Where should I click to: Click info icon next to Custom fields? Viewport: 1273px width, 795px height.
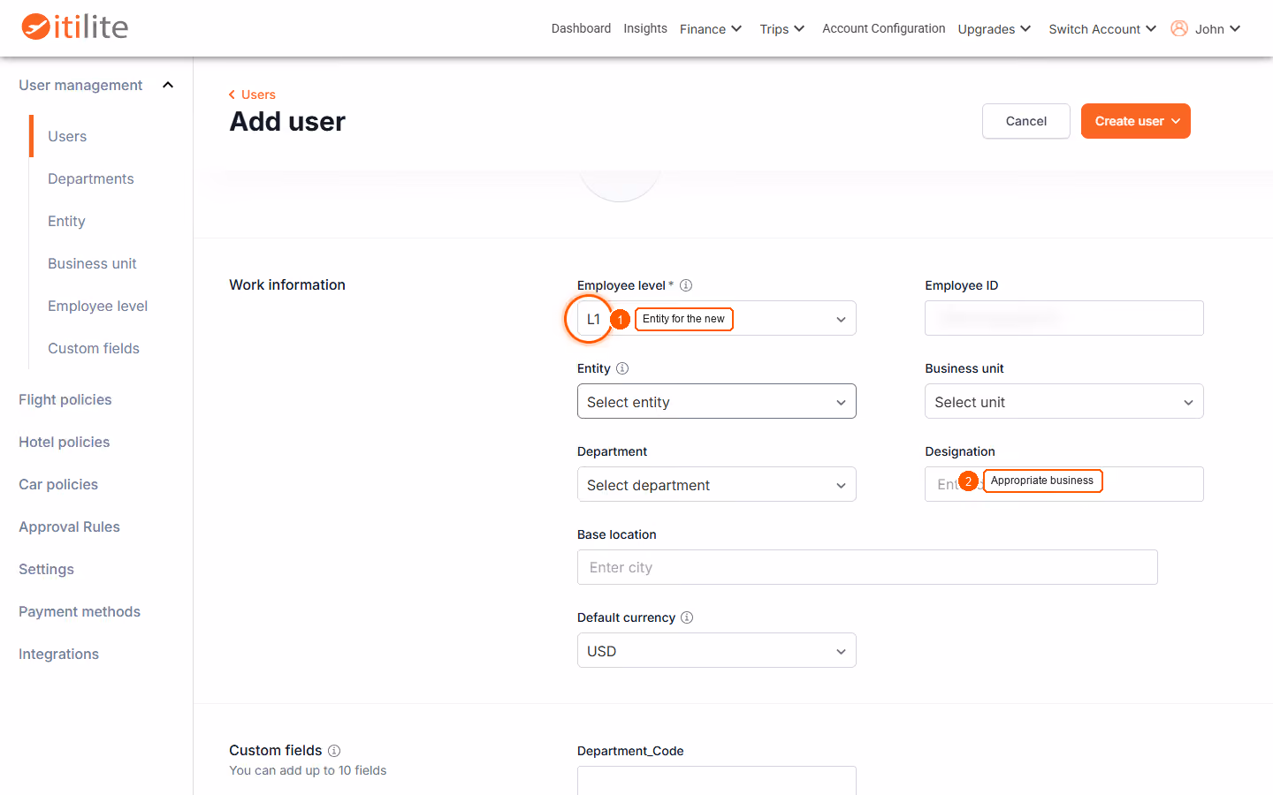334,751
